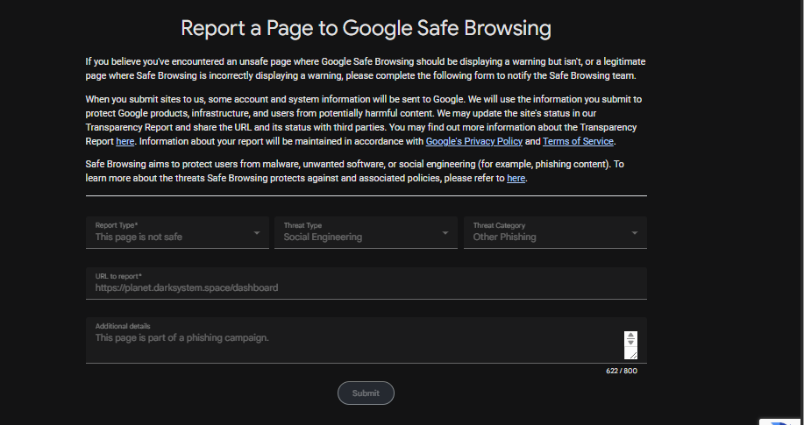This screenshot has height=425, width=804.
Task: Click the '622 / 800' character counter
Action: point(622,371)
